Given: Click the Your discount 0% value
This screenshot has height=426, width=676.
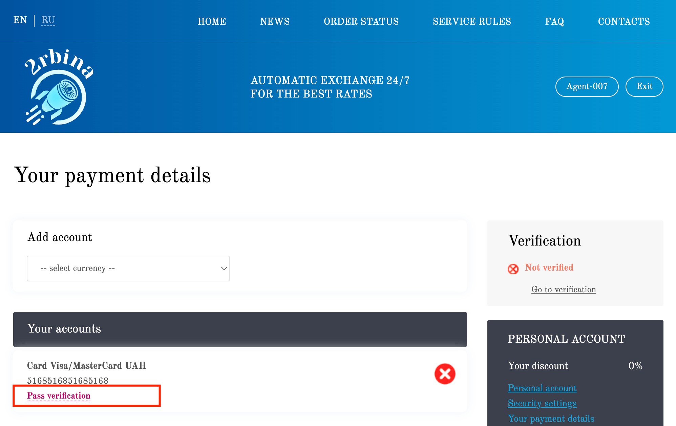Looking at the screenshot, I should pyautogui.click(x=635, y=366).
